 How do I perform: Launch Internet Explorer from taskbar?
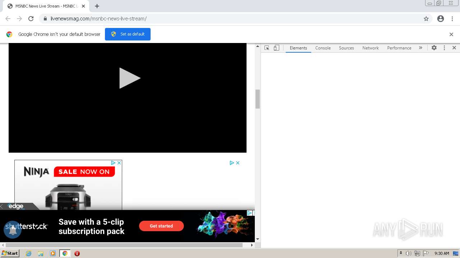coord(29,253)
